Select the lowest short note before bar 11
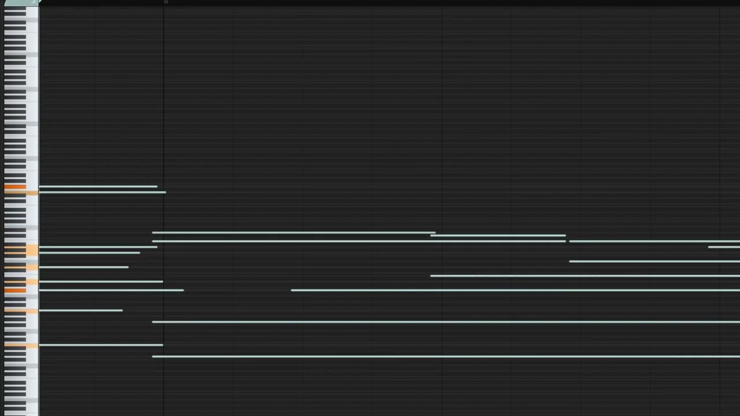 click(x=101, y=345)
